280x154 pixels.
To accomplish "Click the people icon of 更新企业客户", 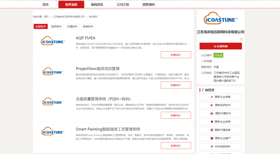I will 212,138.
